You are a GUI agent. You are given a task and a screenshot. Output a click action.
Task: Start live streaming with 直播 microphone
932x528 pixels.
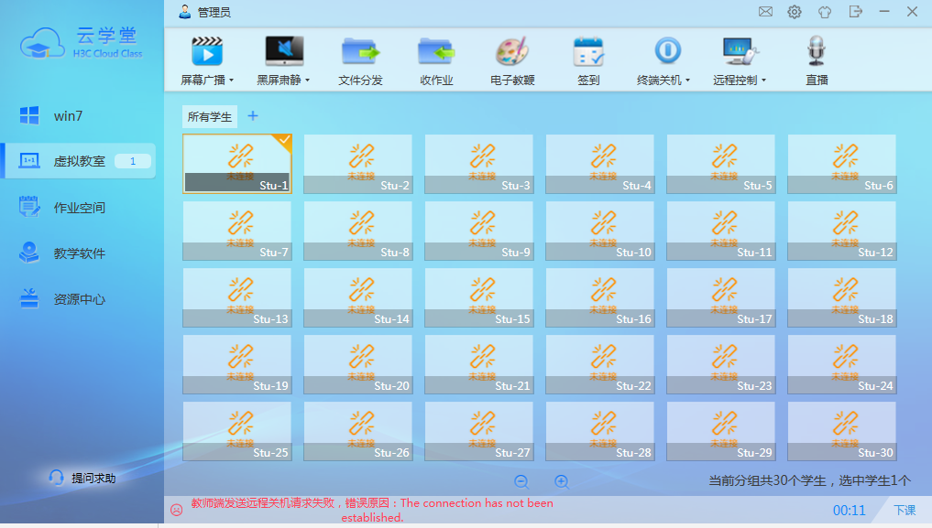[x=817, y=51]
